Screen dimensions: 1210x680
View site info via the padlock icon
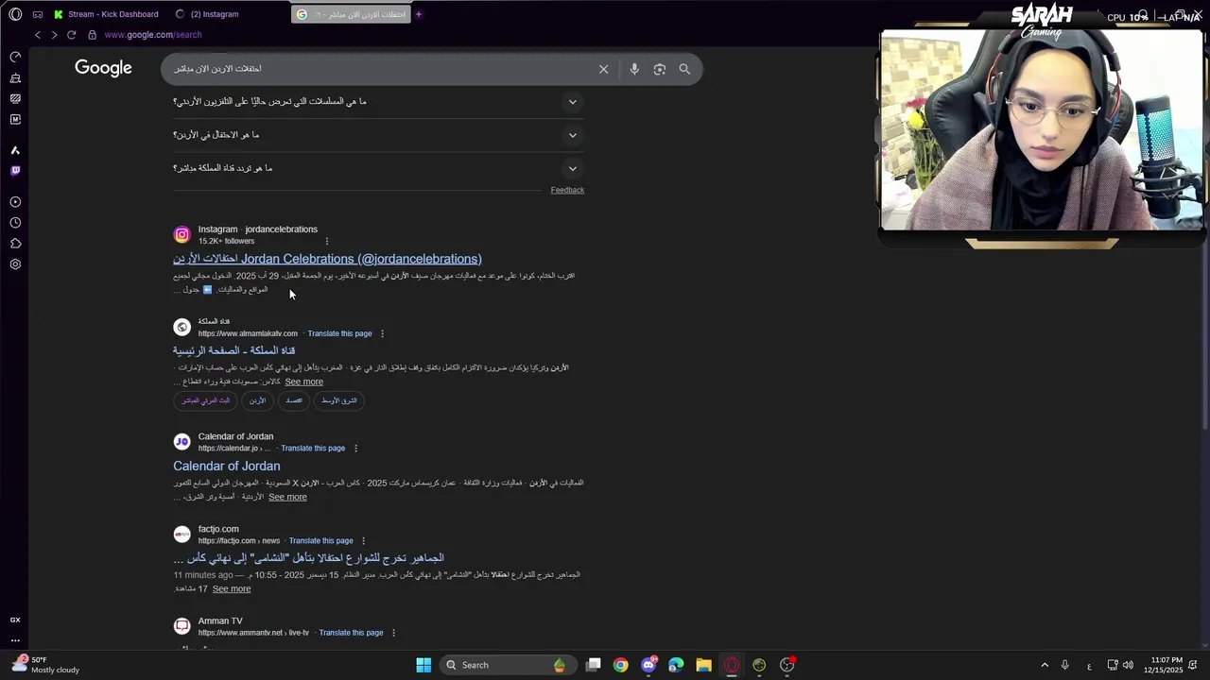pos(92,35)
